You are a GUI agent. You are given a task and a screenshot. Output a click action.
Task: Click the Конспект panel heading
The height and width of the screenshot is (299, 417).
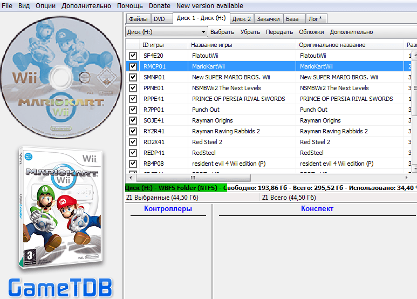(x=317, y=208)
